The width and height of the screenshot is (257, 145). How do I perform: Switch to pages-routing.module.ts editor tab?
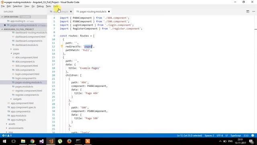point(93,12)
